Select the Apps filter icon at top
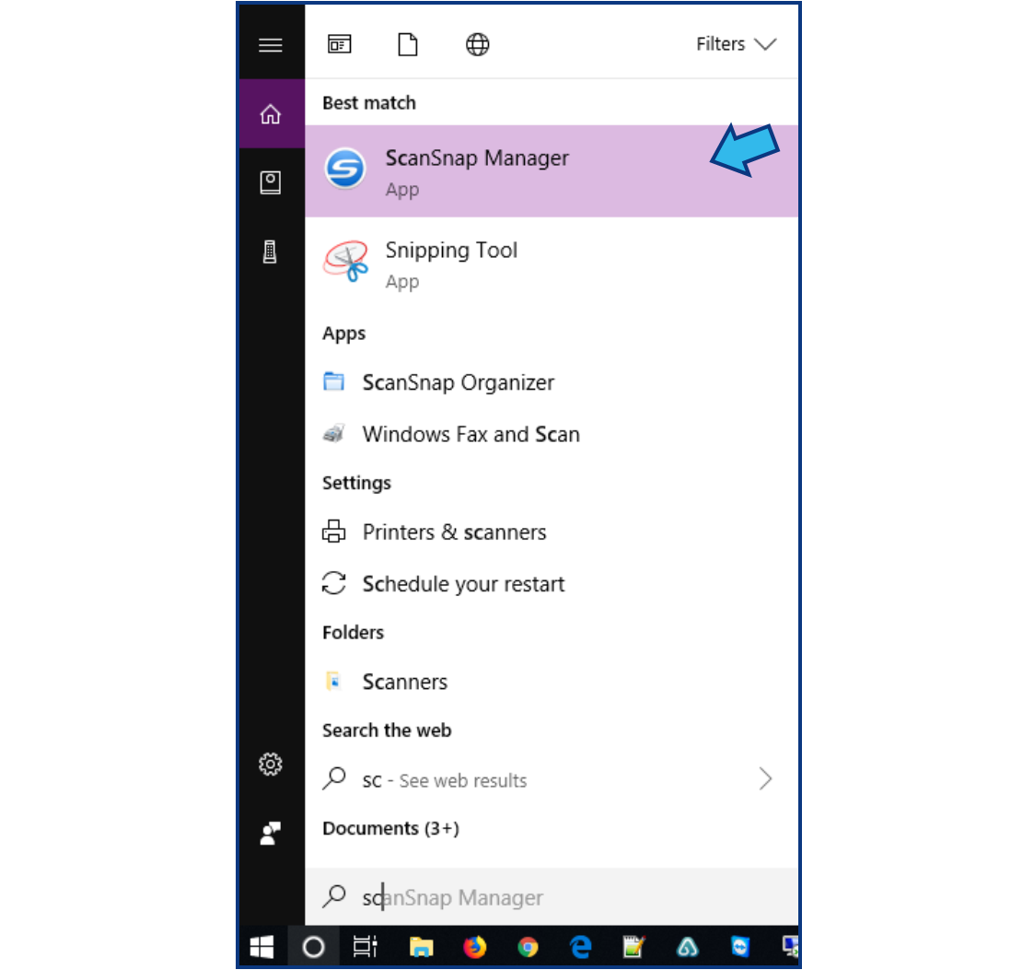 pyautogui.click(x=339, y=43)
